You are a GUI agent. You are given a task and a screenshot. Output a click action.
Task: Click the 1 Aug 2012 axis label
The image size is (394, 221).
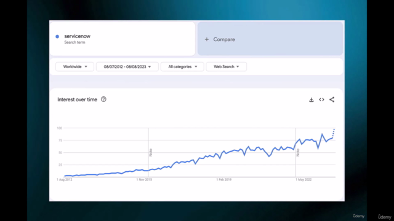pyautogui.click(x=64, y=180)
